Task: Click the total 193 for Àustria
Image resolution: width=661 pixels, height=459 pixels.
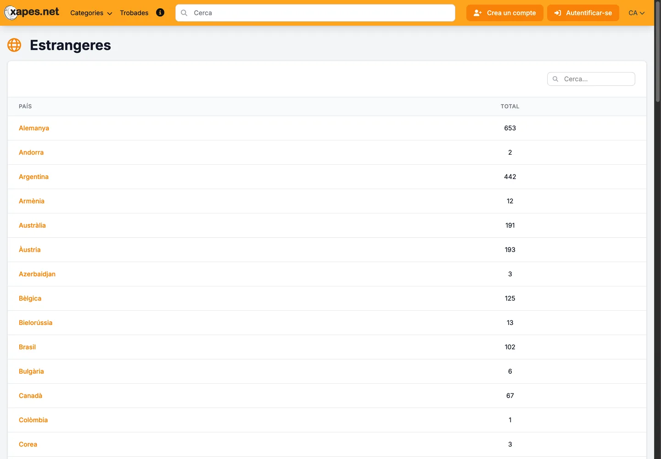Action: pos(510,250)
